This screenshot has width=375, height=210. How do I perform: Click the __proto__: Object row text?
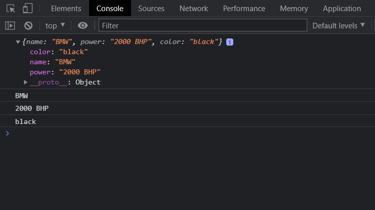click(65, 82)
